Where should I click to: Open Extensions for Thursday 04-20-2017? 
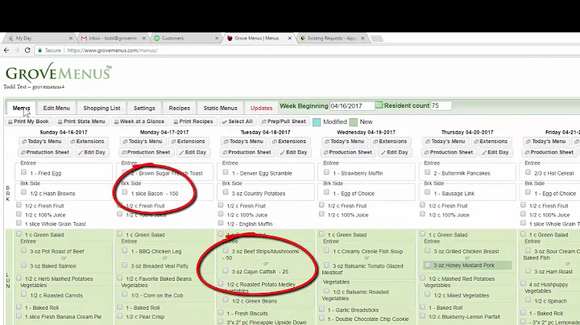coord(491,142)
